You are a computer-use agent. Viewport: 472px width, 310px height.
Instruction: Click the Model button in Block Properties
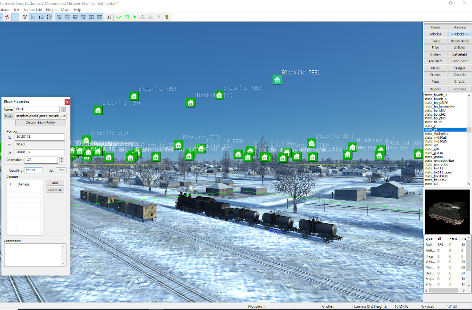[x=9, y=116]
